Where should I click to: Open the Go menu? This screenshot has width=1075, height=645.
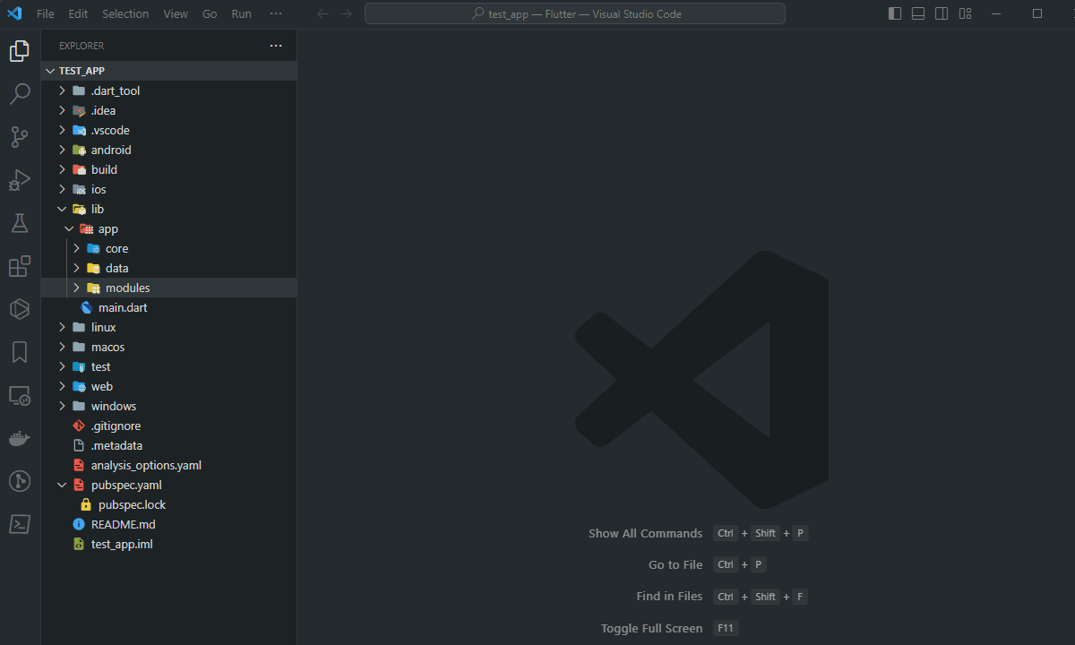[x=210, y=13]
